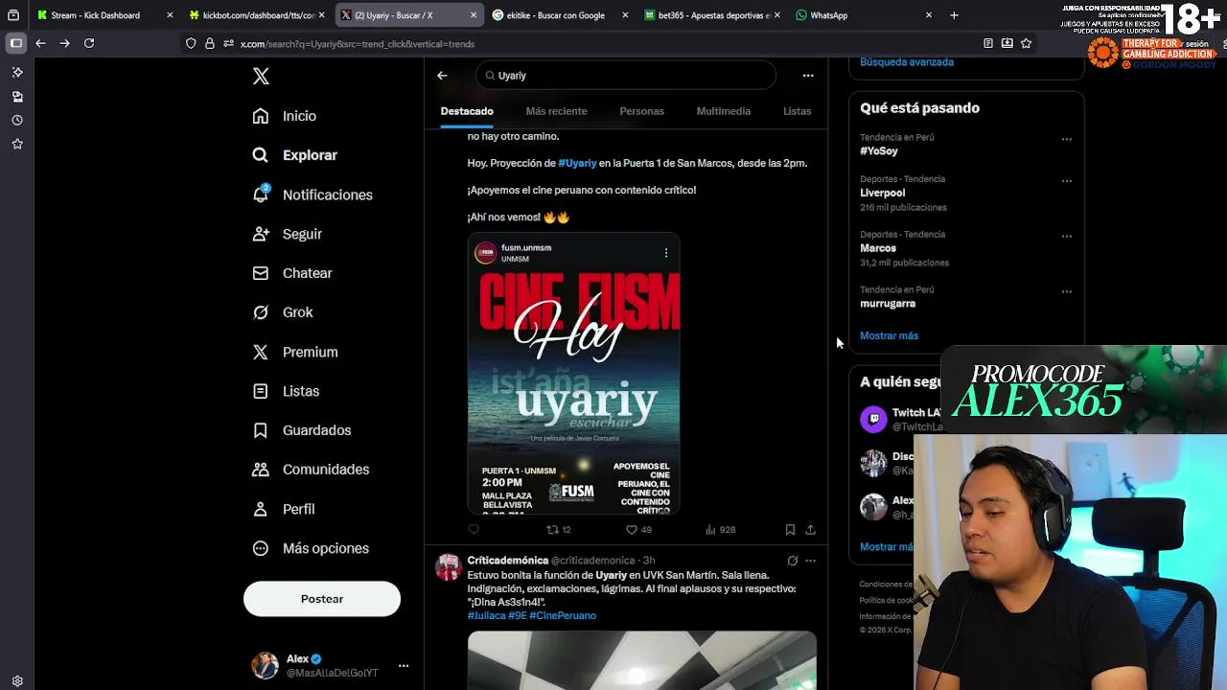
Task: Click the Guardados bookmark icon
Action: pyautogui.click(x=261, y=430)
